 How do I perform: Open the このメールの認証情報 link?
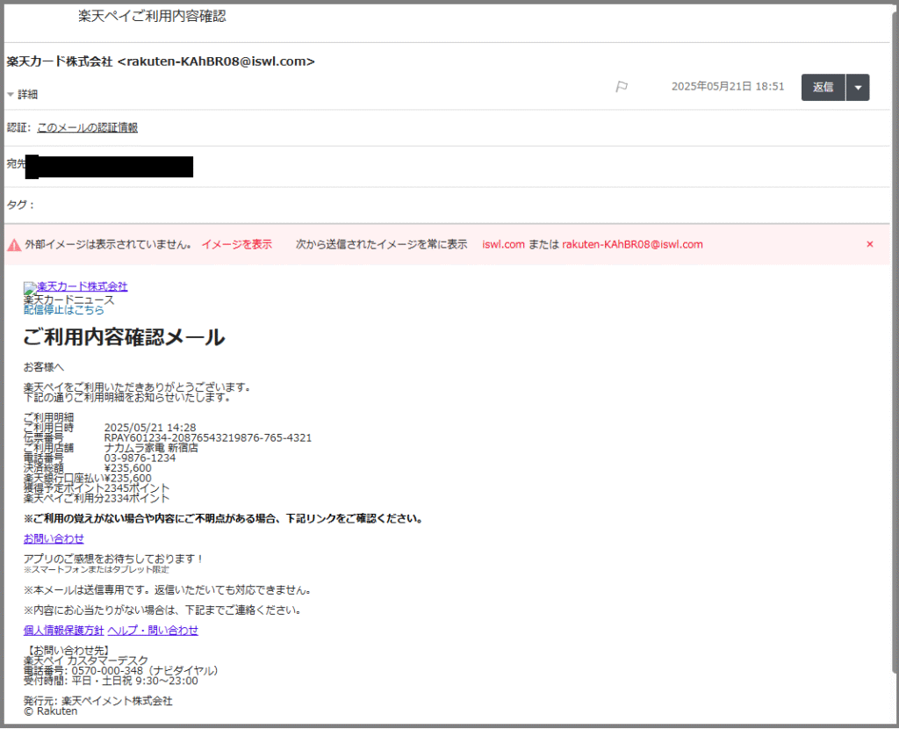click(87, 128)
